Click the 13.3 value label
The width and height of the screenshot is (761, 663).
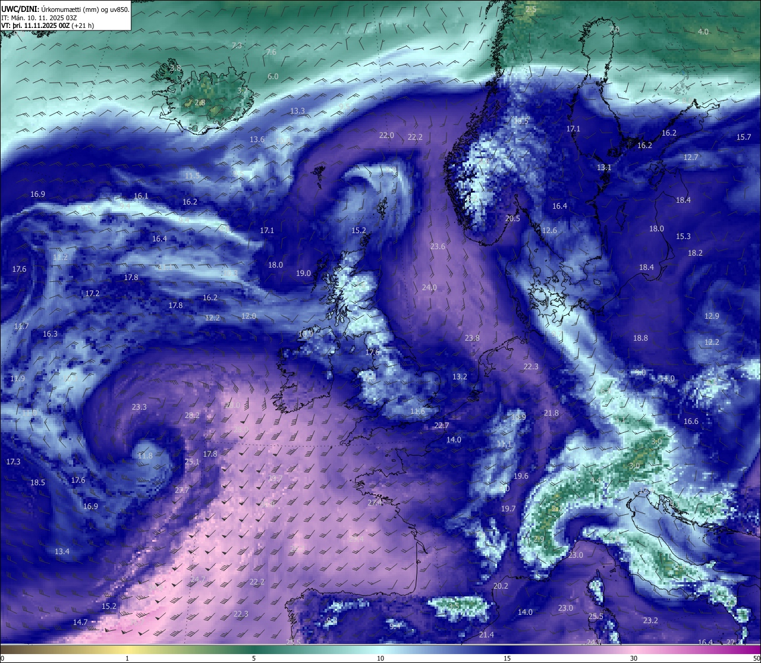point(297,111)
